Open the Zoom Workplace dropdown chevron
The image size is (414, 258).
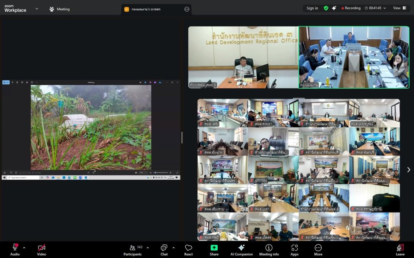coord(37,9)
